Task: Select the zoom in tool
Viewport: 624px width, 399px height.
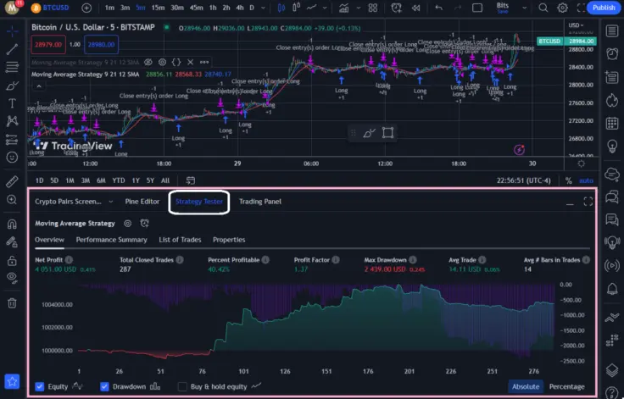Action: pos(12,199)
